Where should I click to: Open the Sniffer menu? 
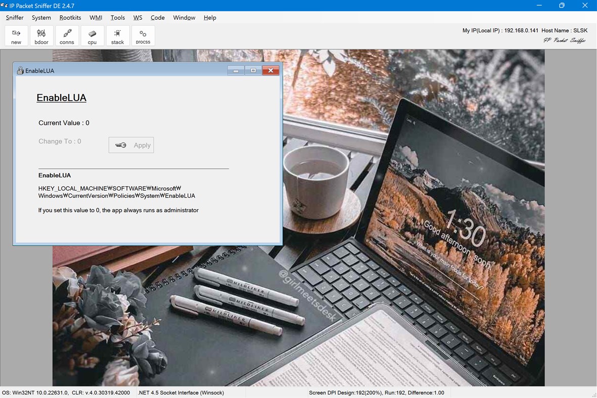click(x=14, y=18)
